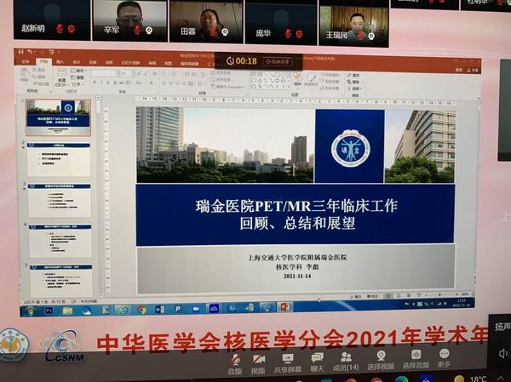This screenshot has height=382, width=511.
Task: Click 赵新明's muted microphone icon
Action: (x=60, y=29)
